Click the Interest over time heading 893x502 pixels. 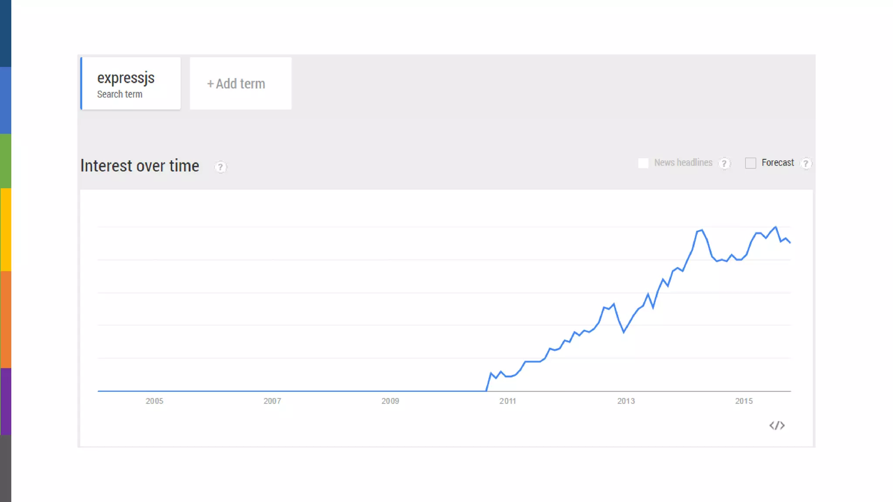tap(140, 166)
